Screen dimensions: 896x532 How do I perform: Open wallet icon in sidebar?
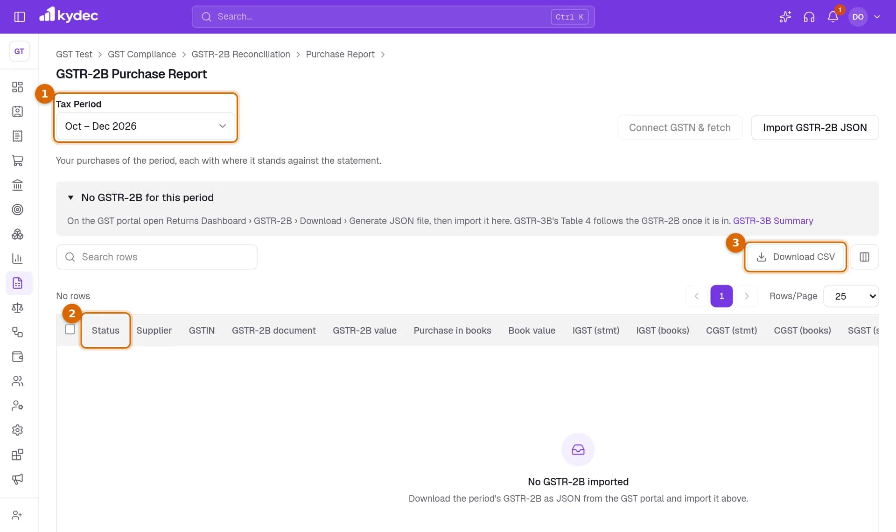tap(17, 357)
